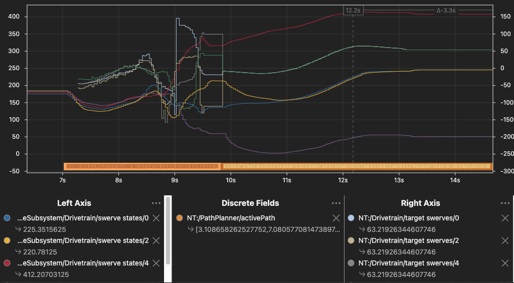This screenshot has width=514, height=283.
Task: Click the first lighter orange activePath segment
Action: (142, 166)
